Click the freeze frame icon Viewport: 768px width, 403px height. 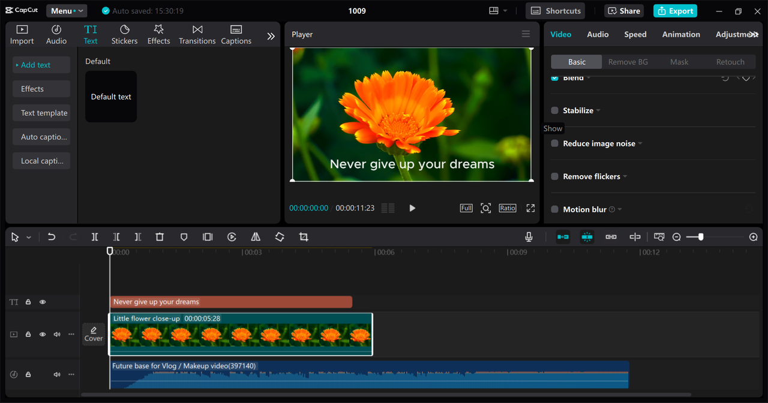(208, 237)
